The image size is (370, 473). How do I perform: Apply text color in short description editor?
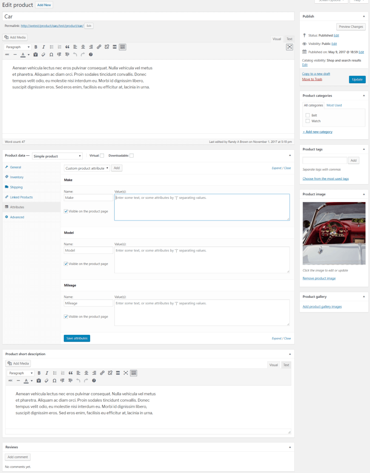tap(26, 381)
